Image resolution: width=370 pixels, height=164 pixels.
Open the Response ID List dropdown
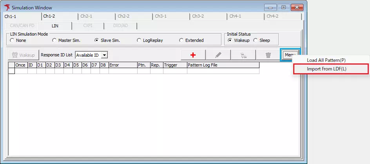pyautogui.click(x=104, y=55)
